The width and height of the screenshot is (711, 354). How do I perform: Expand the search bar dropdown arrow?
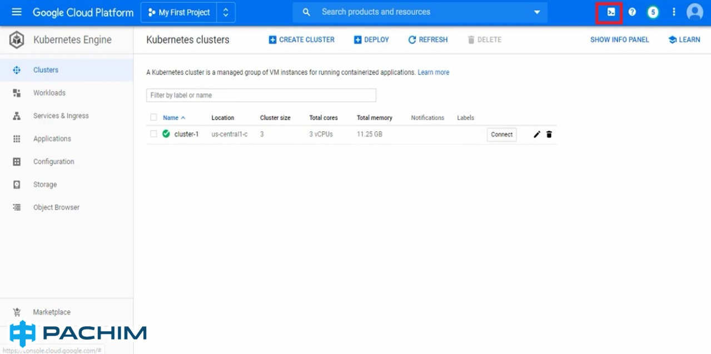pos(537,12)
